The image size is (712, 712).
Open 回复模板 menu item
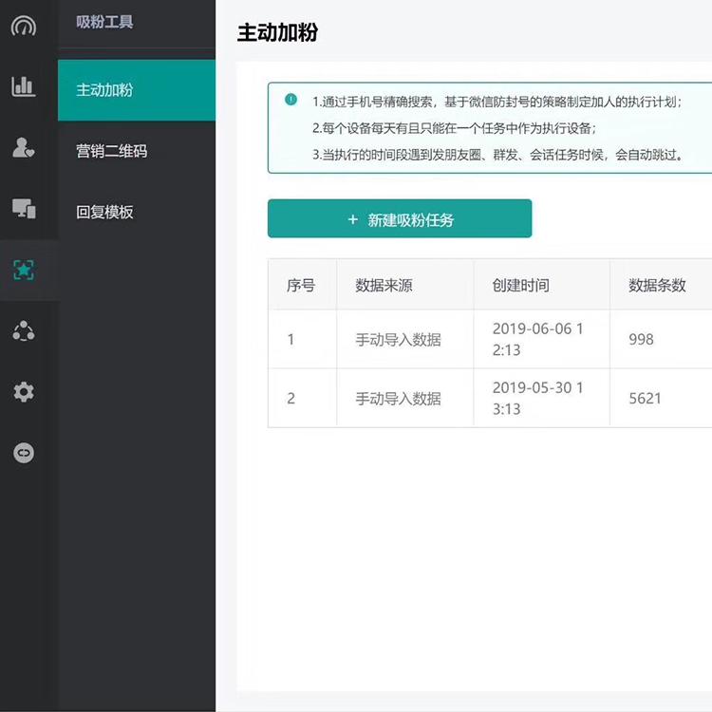pyautogui.click(x=137, y=212)
